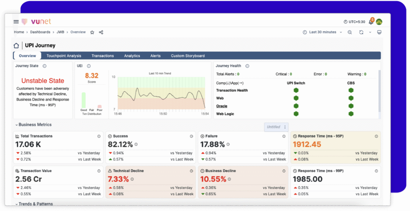The height and width of the screenshot is (211, 410).
Task: Go to Dashboards in the breadcrumb
Action: tap(40, 32)
